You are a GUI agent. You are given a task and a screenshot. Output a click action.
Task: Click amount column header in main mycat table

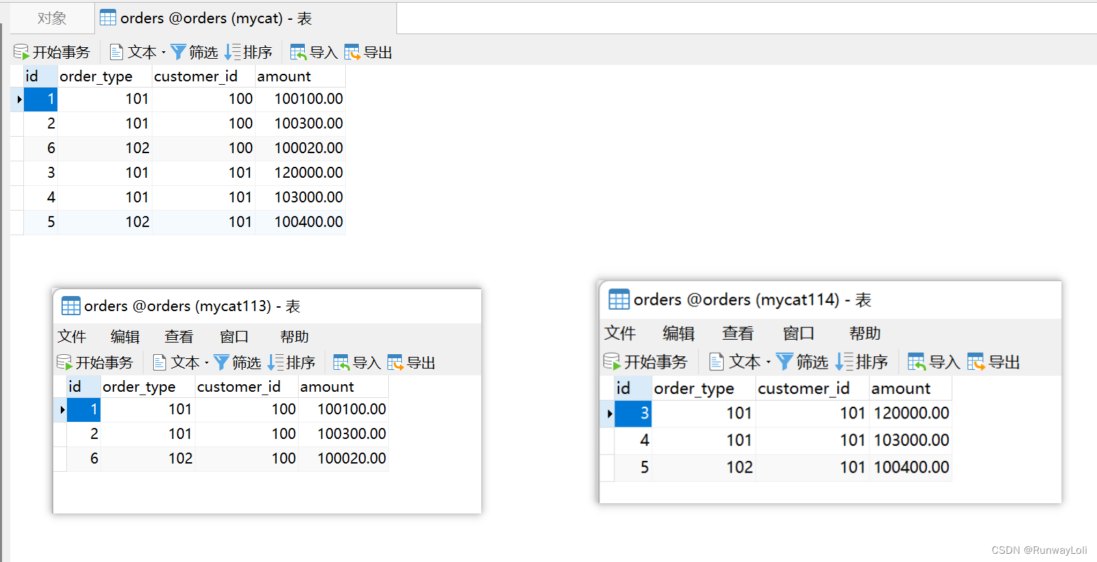tap(300, 76)
